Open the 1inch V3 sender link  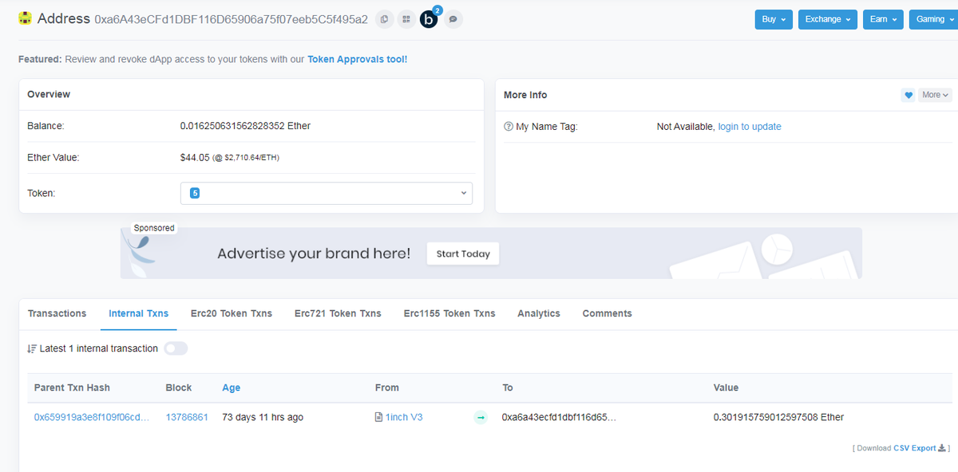tap(404, 417)
